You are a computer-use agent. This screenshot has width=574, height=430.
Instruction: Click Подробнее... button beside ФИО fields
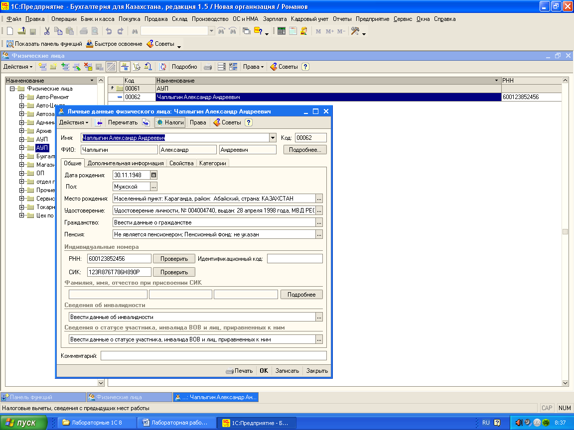(305, 149)
